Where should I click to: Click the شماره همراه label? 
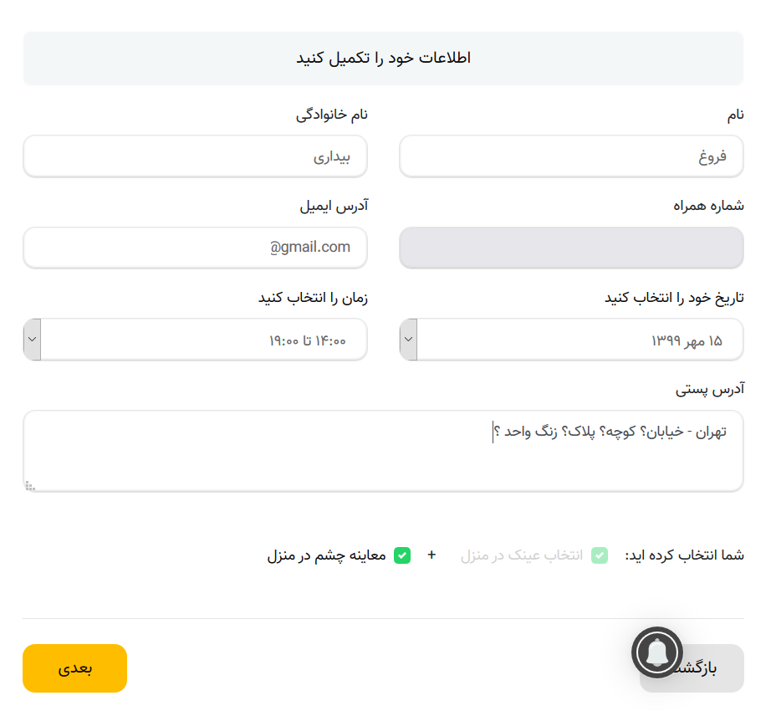pyautogui.click(x=709, y=206)
